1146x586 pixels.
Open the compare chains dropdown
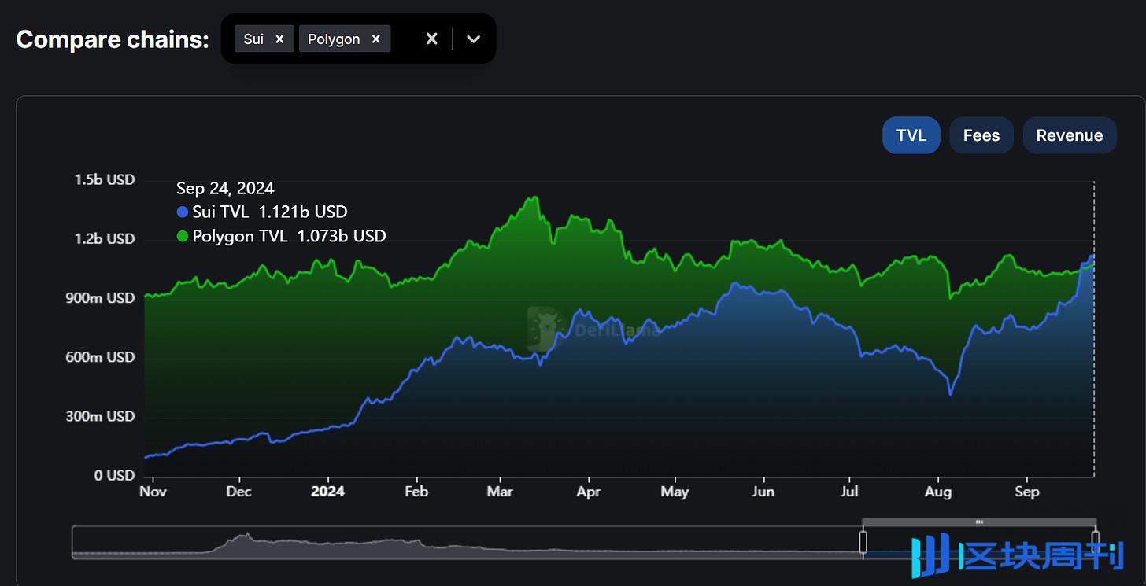tap(473, 39)
